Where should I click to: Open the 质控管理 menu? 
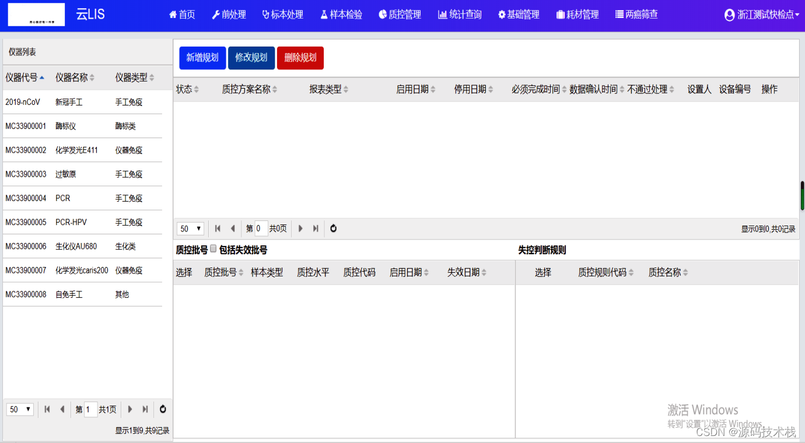tap(400, 15)
